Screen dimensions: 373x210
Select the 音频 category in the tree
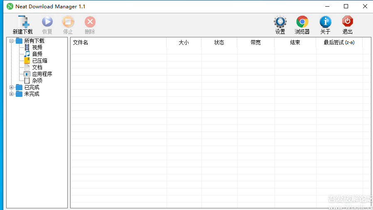[37, 54]
